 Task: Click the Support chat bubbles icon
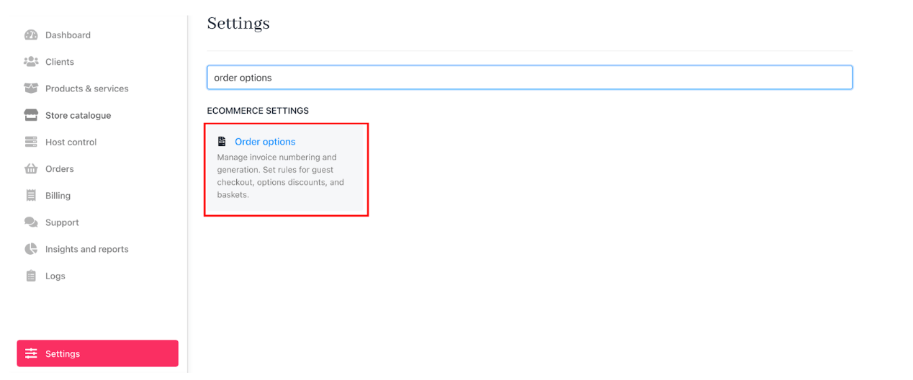[31, 222]
